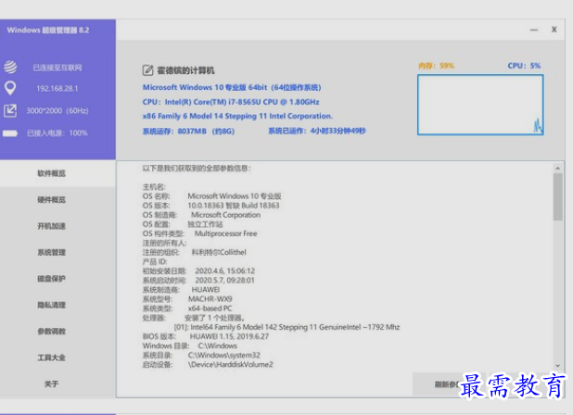
Task: Click the 系统启动时间 2020.5.7 row
Action: point(198,281)
